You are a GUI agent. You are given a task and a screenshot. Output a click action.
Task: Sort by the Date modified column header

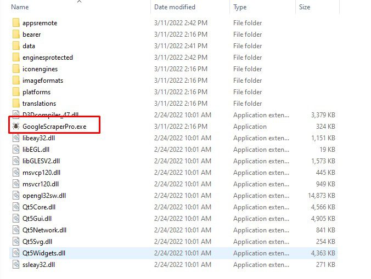(175, 7)
